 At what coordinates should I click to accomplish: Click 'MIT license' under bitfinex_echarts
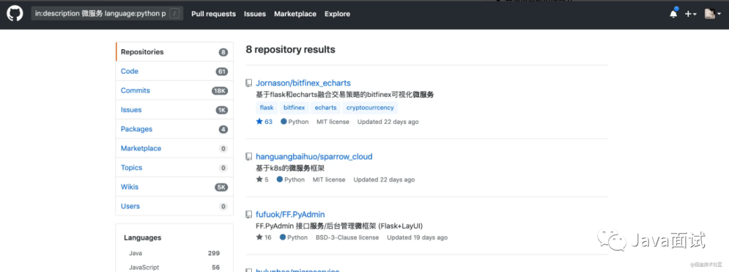click(x=333, y=121)
